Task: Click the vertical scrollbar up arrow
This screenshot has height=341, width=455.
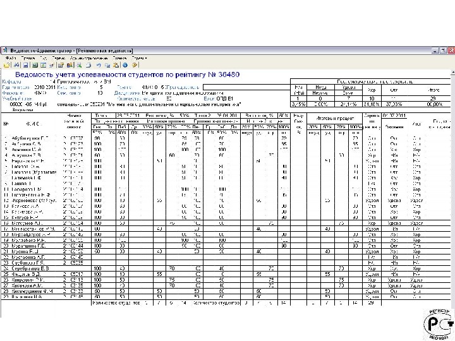Action: 452,72
